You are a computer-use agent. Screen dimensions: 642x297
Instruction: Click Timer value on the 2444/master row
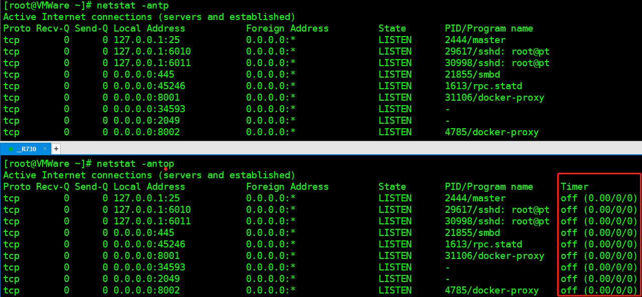pos(599,198)
